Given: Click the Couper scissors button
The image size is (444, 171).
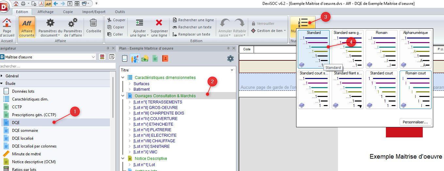Looking at the screenshot, I should point(116,20).
